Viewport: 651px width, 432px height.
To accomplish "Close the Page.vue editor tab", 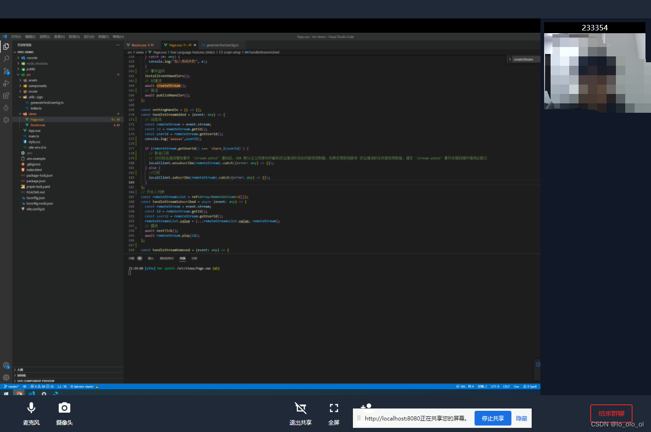I will tap(195, 45).
